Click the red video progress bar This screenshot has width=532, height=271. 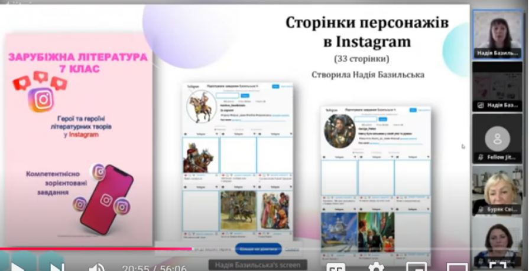96,249
